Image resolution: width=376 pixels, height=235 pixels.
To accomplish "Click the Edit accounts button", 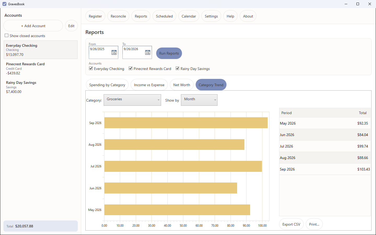I will 71,26.
